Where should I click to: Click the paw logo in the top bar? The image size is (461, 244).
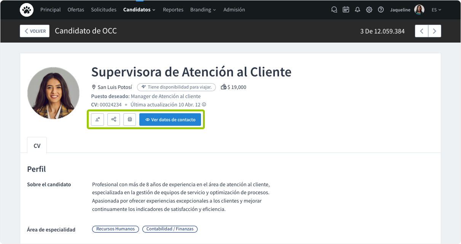pyautogui.click(x=26, y=10)
